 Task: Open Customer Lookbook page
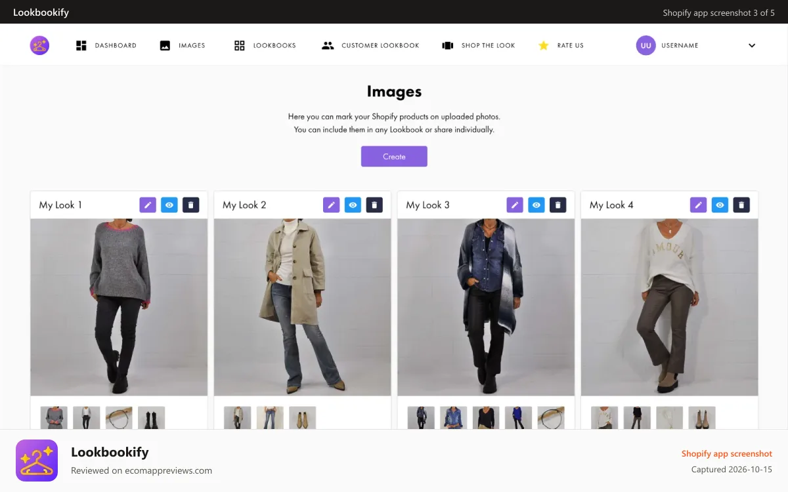[370, 45]
